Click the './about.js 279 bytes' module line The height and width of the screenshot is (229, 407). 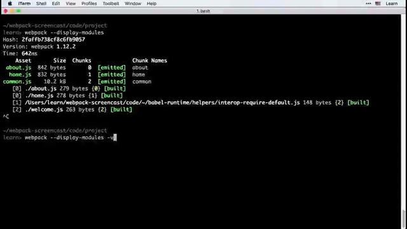pos(69,88)
